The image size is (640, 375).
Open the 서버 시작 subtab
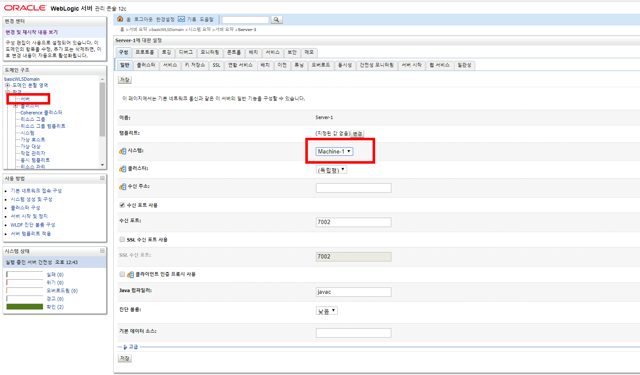(x=412, y=65)
